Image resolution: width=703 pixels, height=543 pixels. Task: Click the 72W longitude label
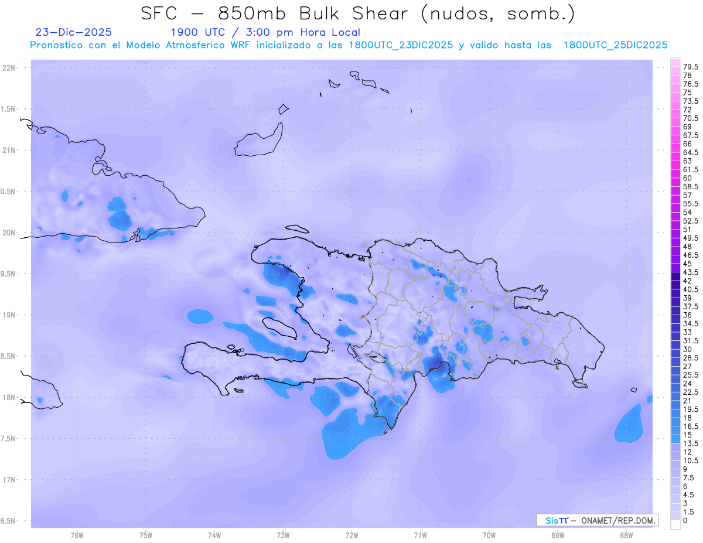point(351,535)
